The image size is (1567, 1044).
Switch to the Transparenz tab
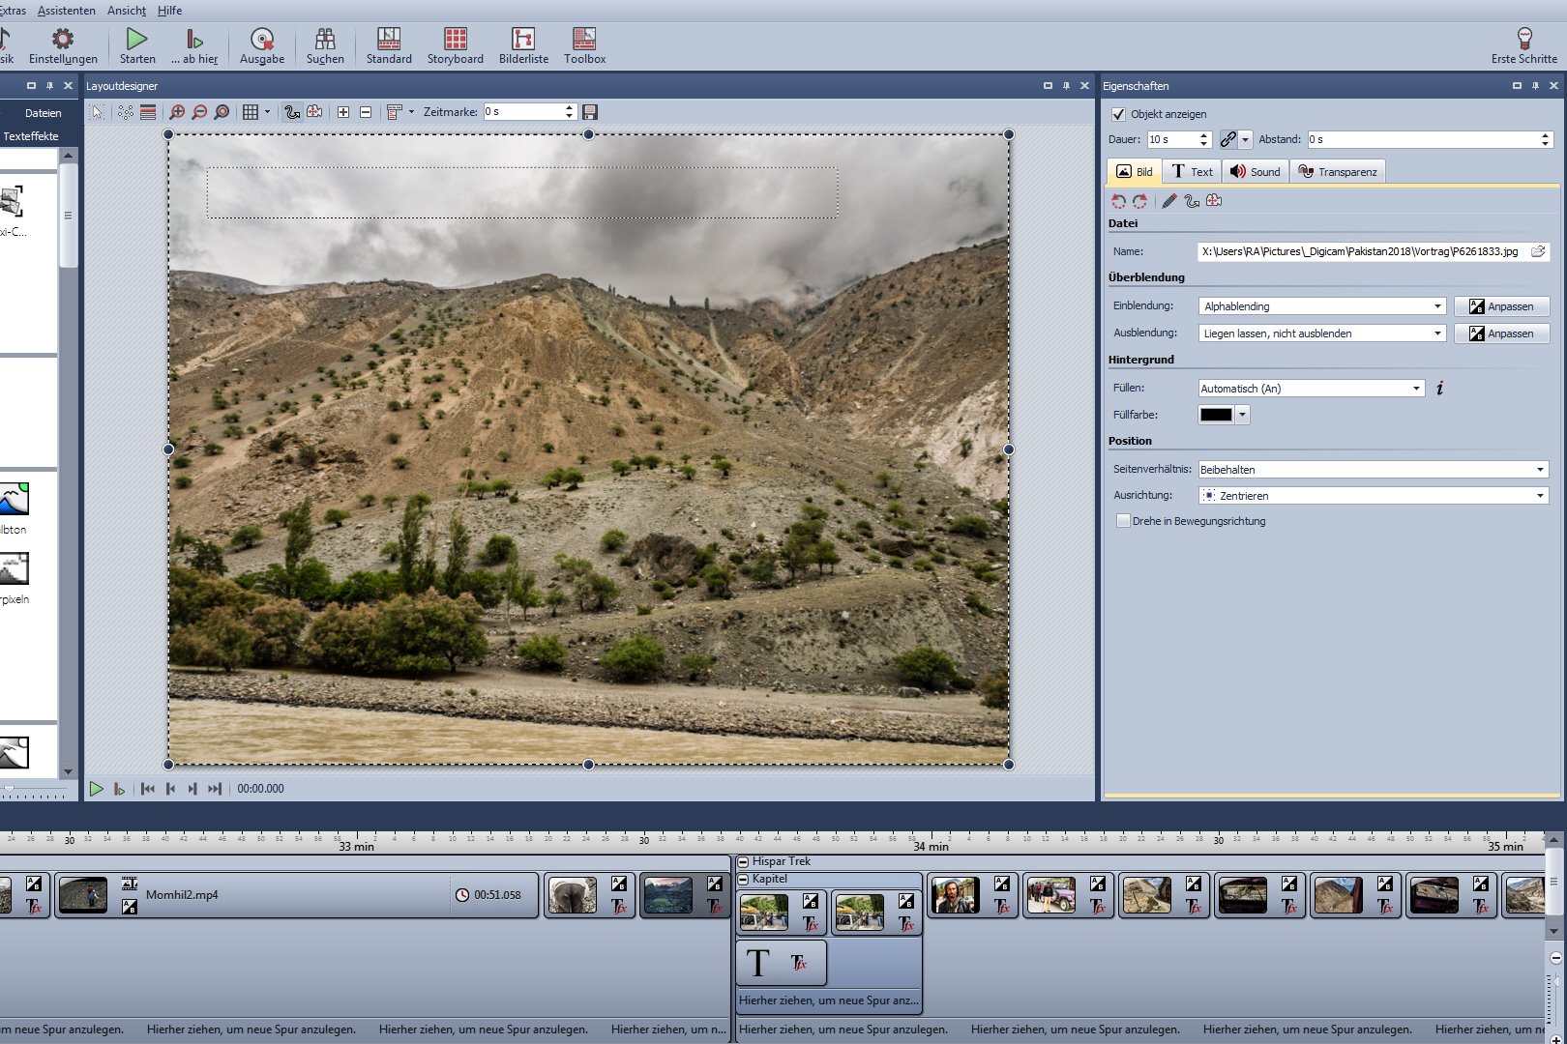[x=1338, y=172]
